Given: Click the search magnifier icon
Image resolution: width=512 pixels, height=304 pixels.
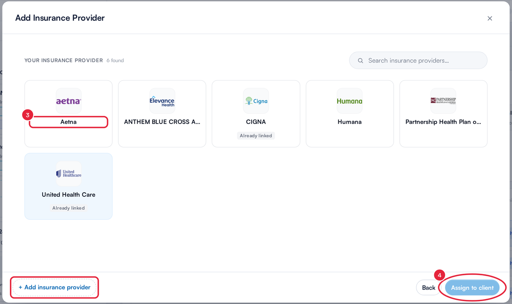Looking at the screenshot, I should coord(360,61).
